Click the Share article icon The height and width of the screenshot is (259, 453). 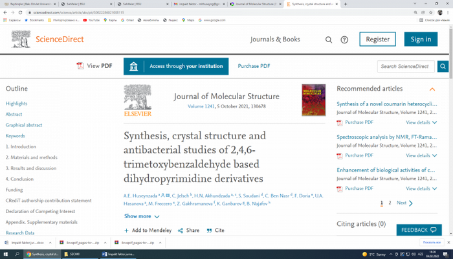tap(181, 231)
